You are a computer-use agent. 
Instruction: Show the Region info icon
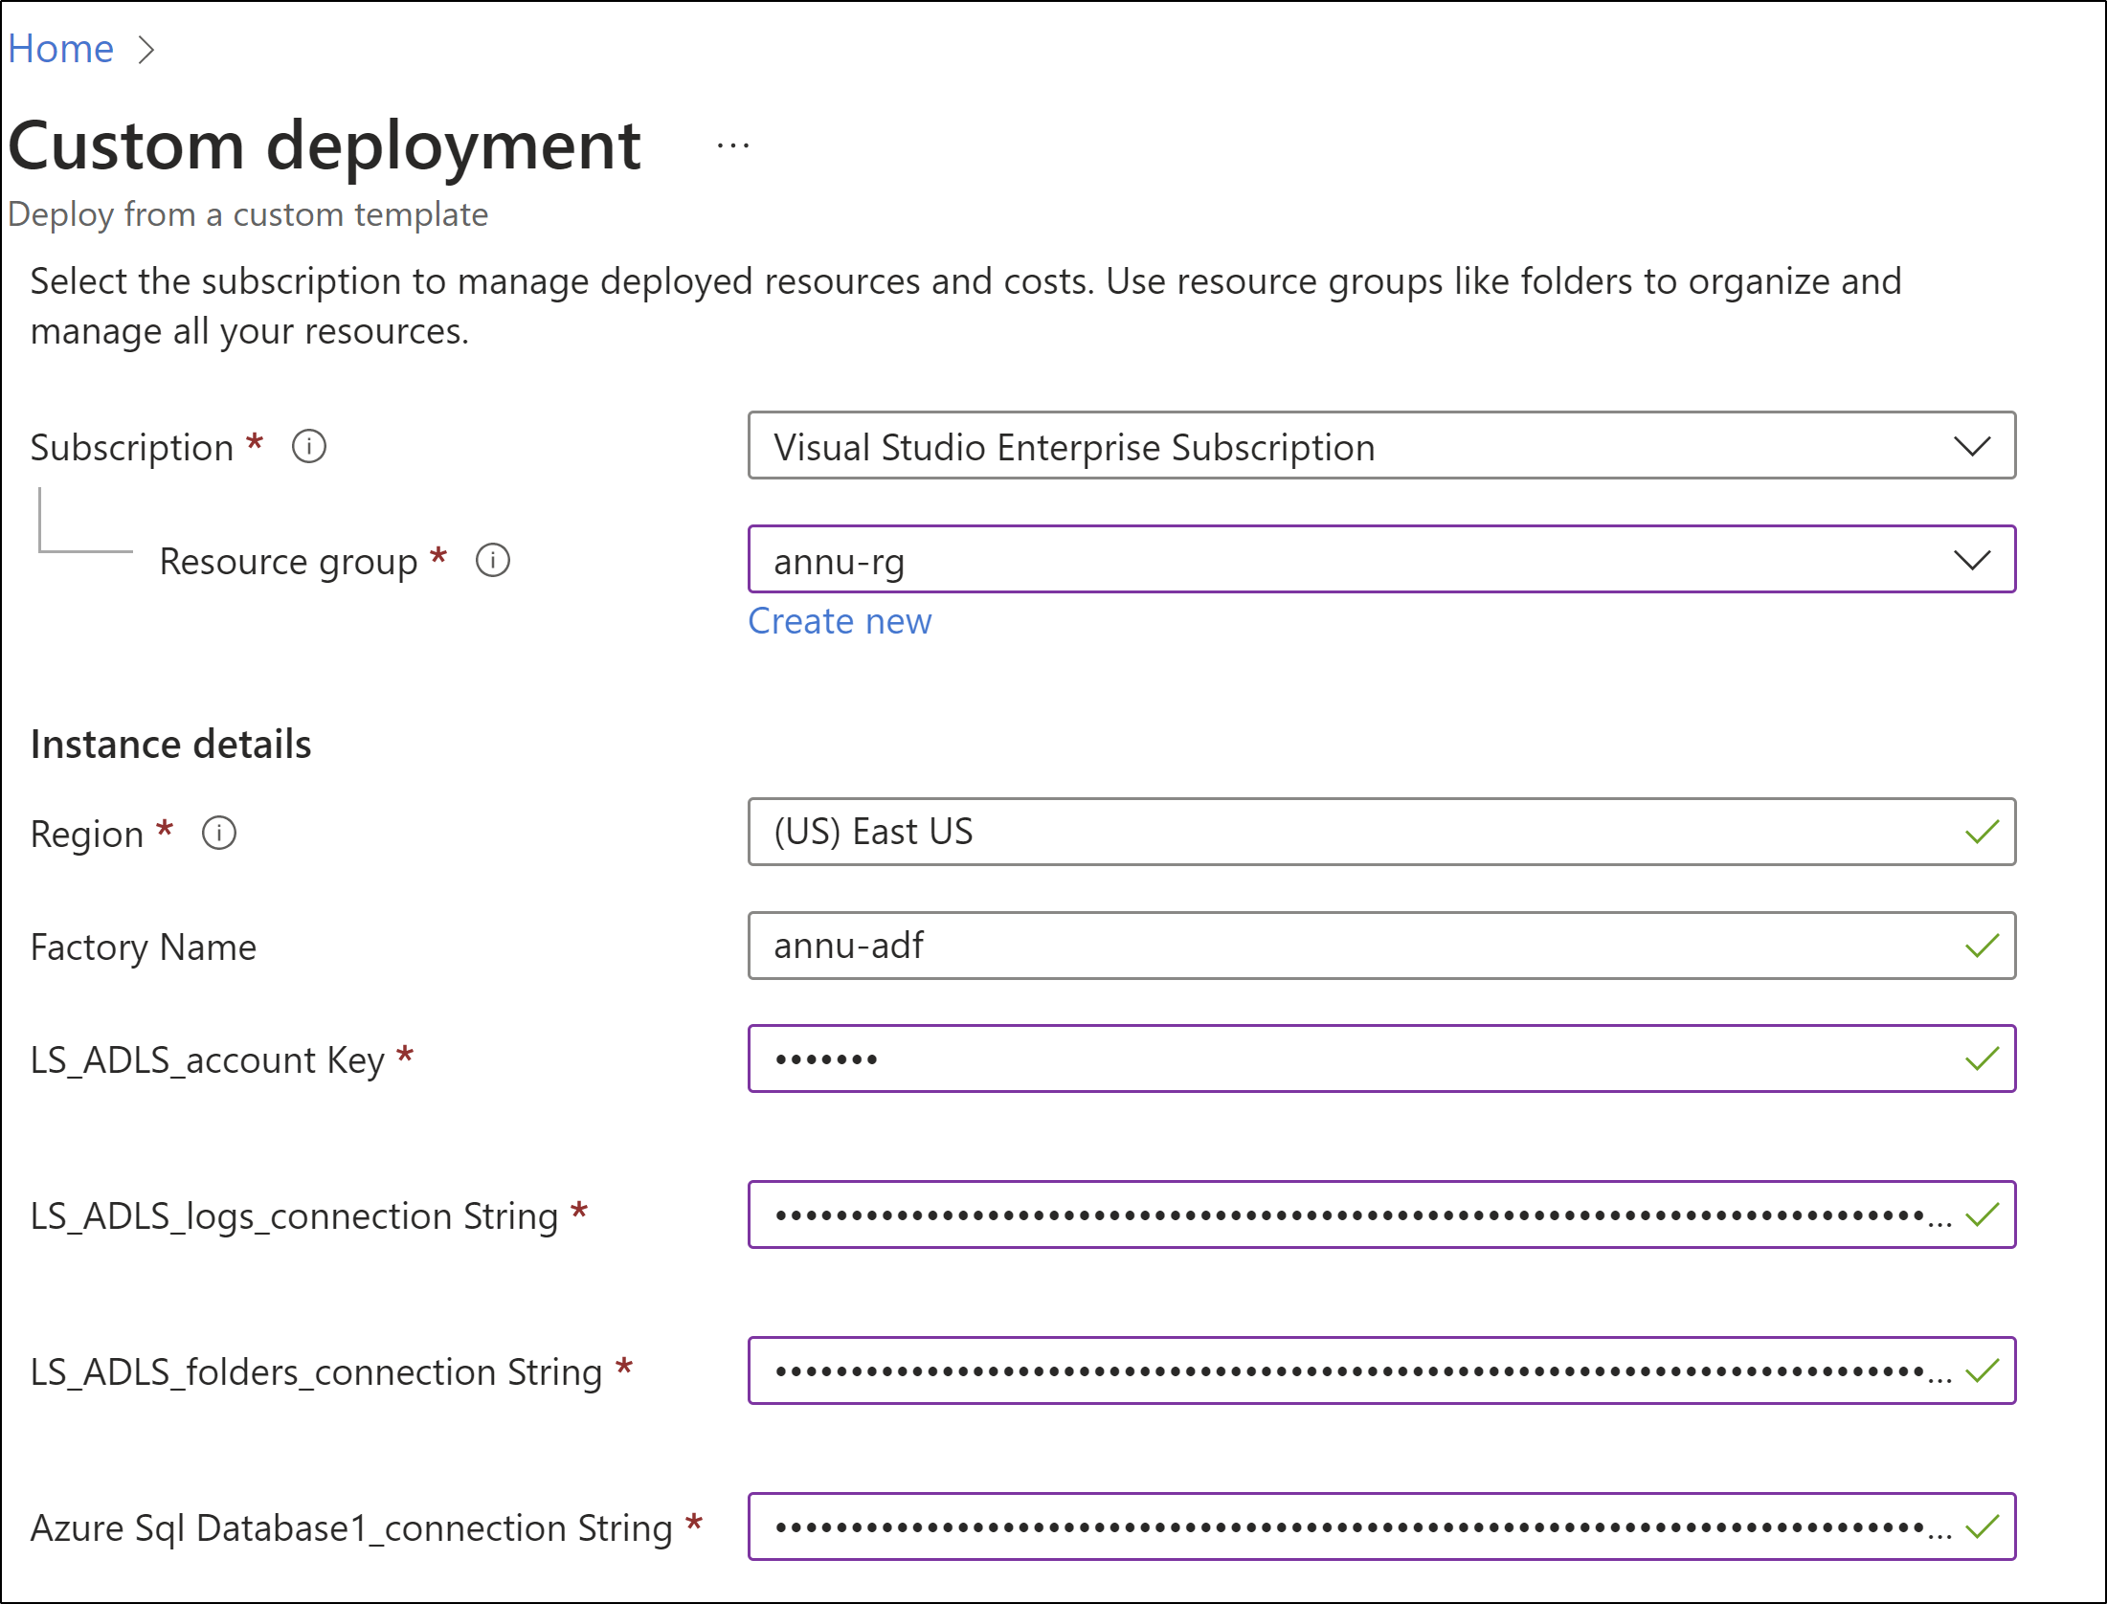coord(219,834)
